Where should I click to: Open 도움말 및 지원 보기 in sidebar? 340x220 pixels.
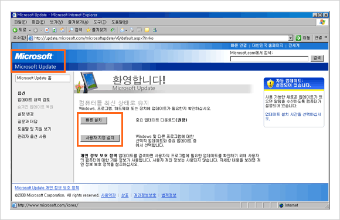[34, 129]
